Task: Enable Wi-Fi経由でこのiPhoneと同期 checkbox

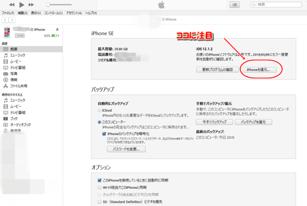Action: click(99, 188)
